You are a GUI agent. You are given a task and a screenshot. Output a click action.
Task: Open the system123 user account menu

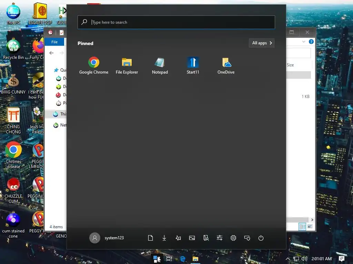107,238
